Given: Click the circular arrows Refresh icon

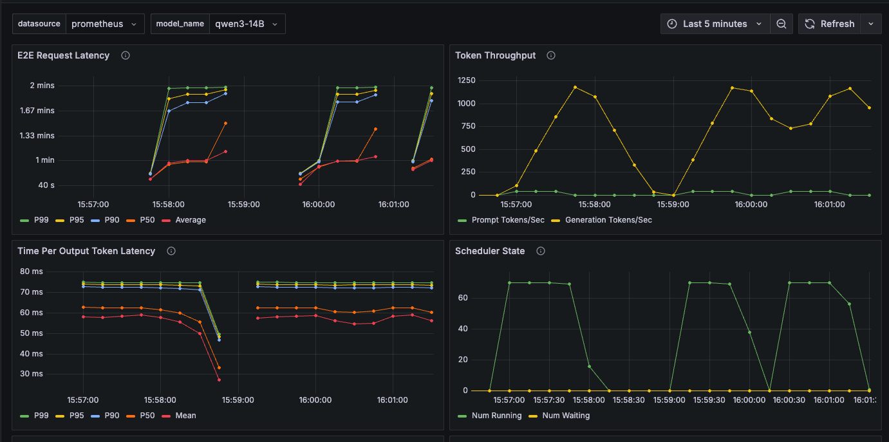Looking at the screenshot, I should coord(810,24).
